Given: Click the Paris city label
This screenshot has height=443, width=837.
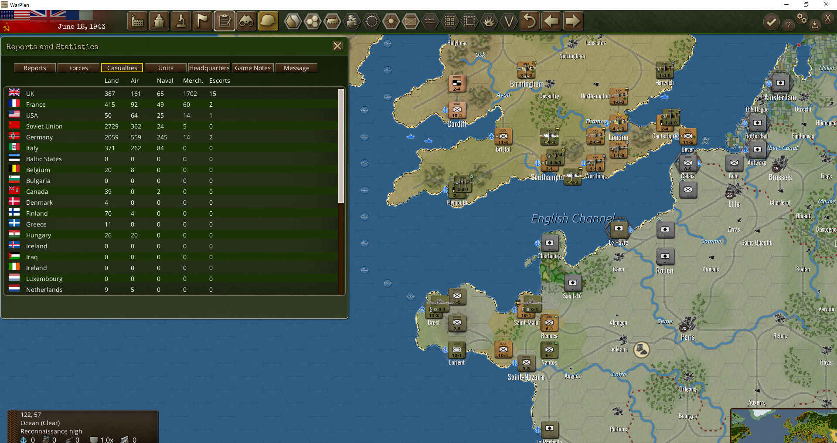Looking at the screenshot, I should [688, 337].
